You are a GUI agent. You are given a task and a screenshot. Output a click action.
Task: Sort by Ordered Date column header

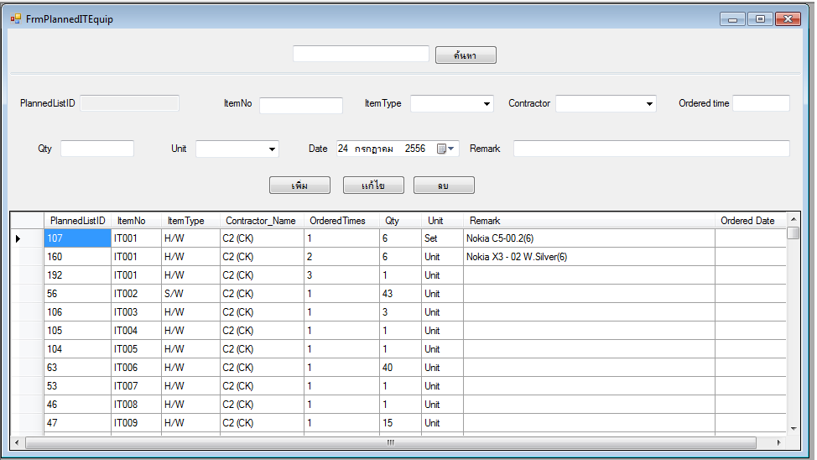pyautogui.click(x=751, y=221)
